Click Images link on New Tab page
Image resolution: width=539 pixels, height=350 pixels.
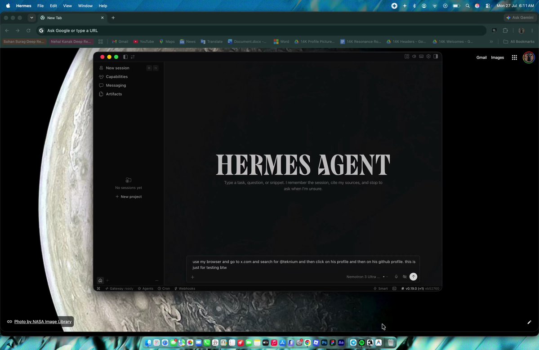point(497,58)
